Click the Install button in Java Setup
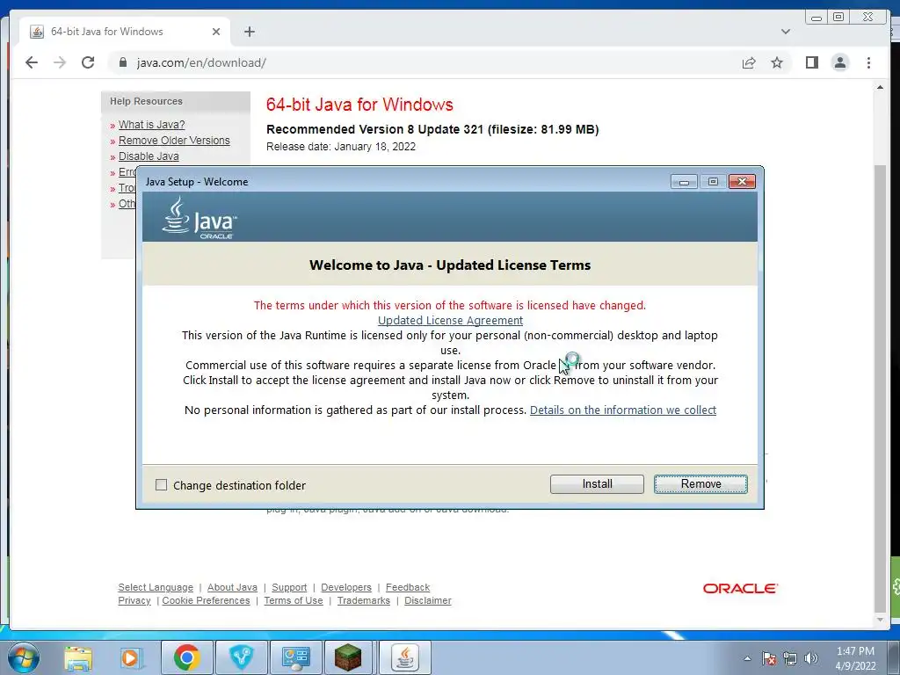Image resolution: width=900 pixels, height=675 pixels. (x=597, y=484)
